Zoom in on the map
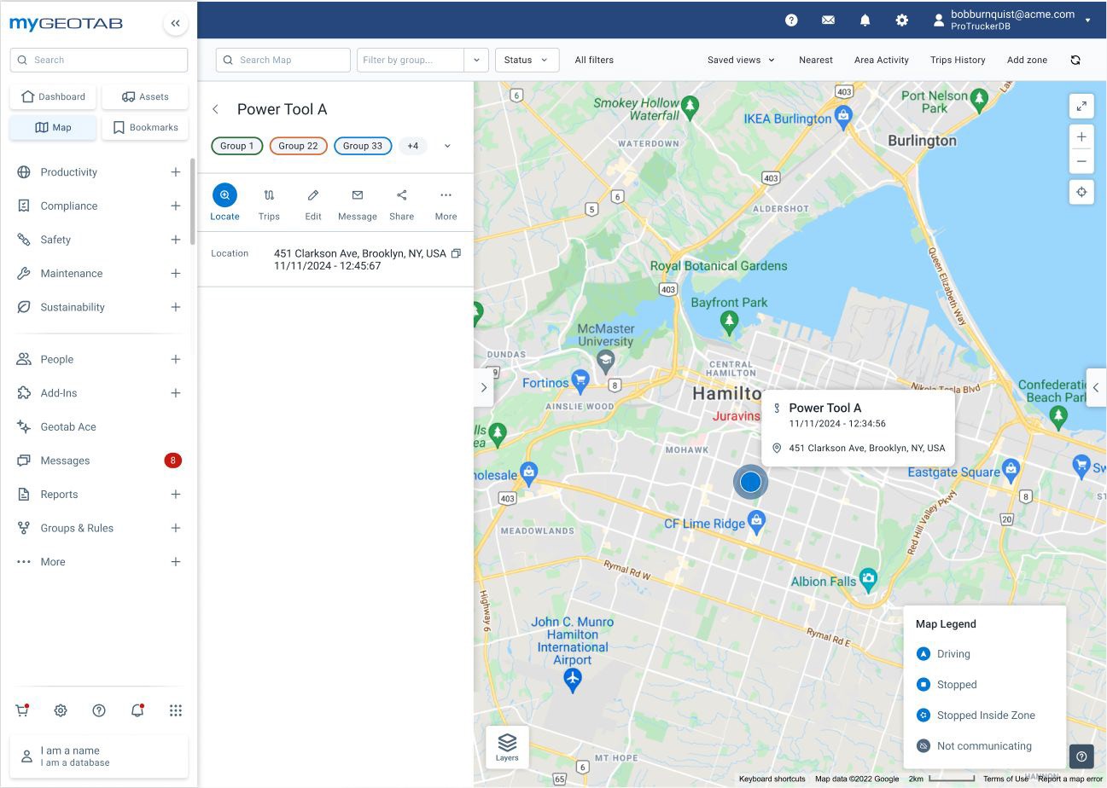 tap(1081, 137)
